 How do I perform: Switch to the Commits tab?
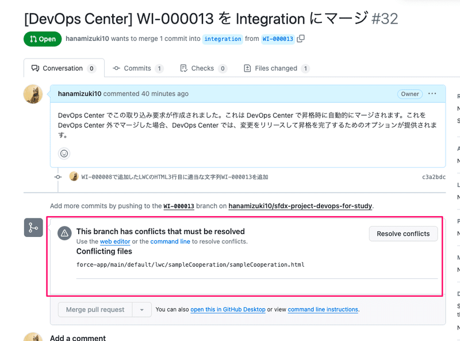[x=138, y=68]
